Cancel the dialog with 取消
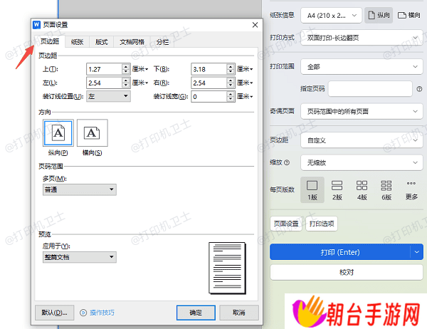This screenshot has width=427, height=329. (239, 313)
